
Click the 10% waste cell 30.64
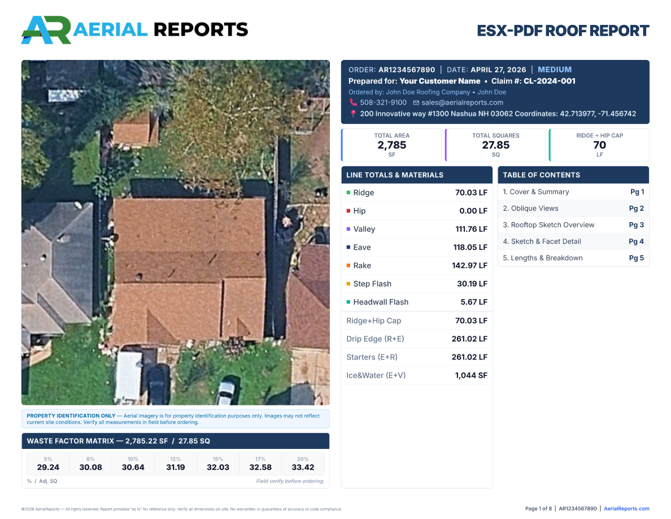[133, 464]
